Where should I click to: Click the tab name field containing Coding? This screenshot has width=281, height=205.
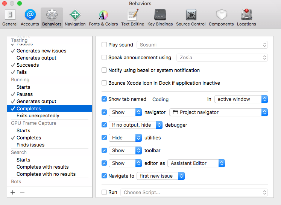coord(177,99)
